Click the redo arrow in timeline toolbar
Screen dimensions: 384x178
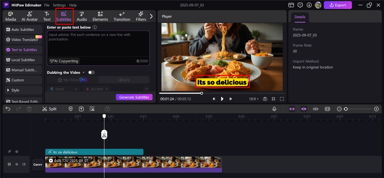[19, 109]
